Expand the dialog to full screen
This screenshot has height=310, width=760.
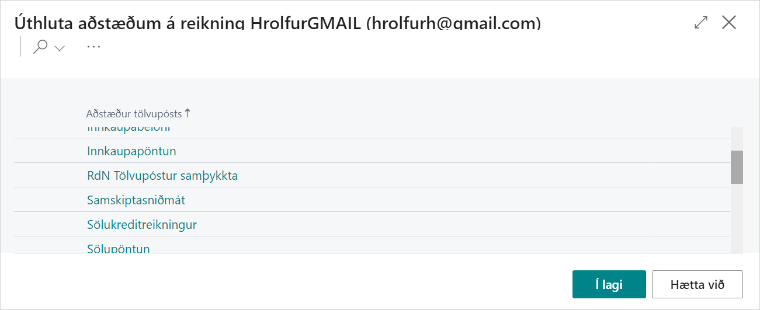point(700,23)
